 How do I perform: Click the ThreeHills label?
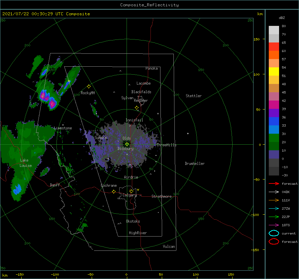pos(167,145)
